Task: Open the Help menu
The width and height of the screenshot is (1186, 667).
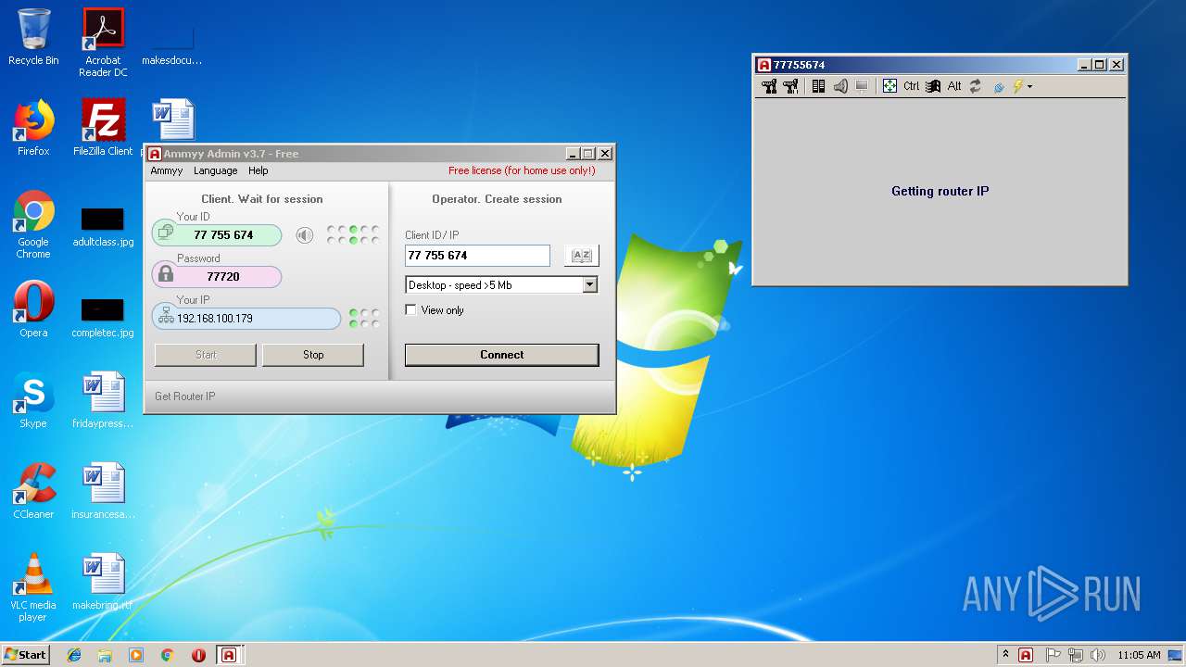Action: (259, 170)
